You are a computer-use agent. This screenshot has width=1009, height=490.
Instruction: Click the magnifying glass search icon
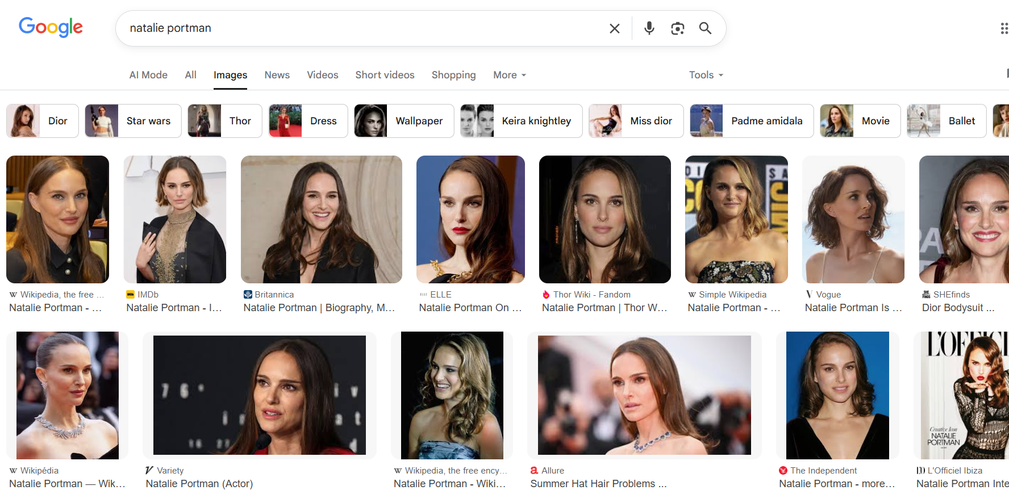[705, 28]
